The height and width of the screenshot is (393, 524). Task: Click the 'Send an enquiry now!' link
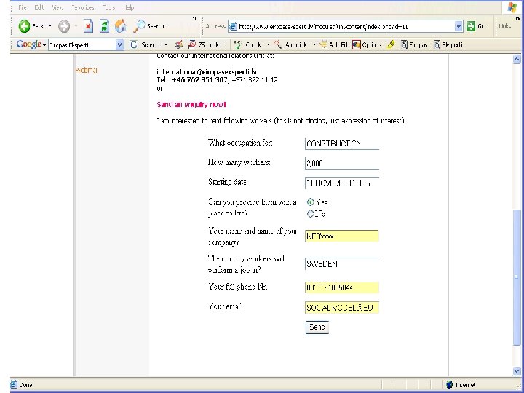tap(191, 105)
